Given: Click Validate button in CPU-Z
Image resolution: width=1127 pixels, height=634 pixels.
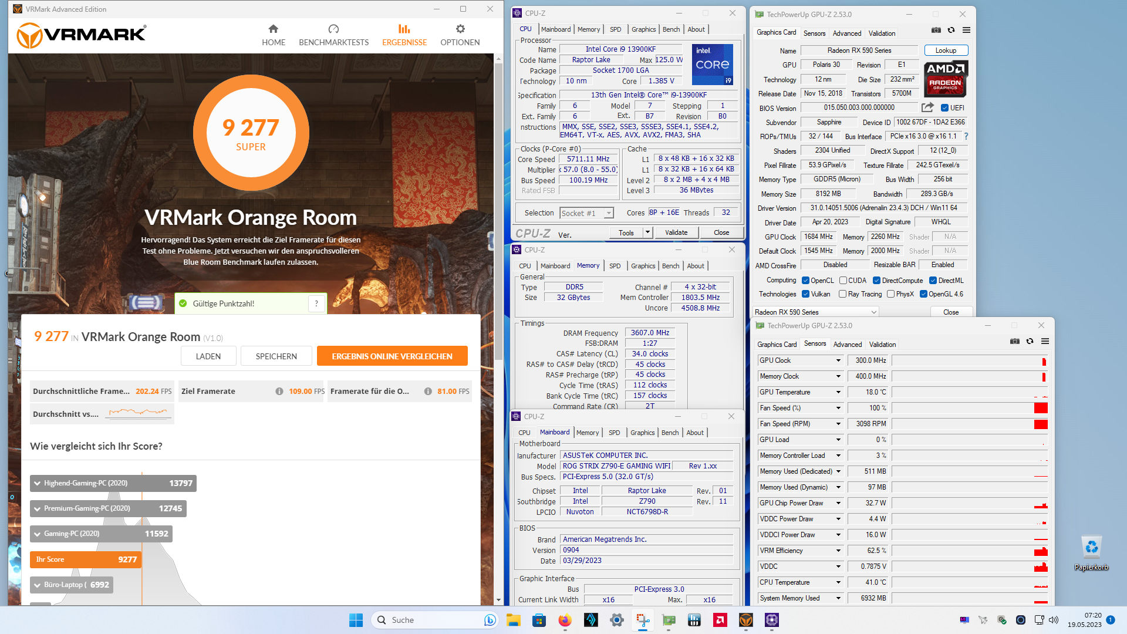Looking at the screenshot, I should (676, 232).
